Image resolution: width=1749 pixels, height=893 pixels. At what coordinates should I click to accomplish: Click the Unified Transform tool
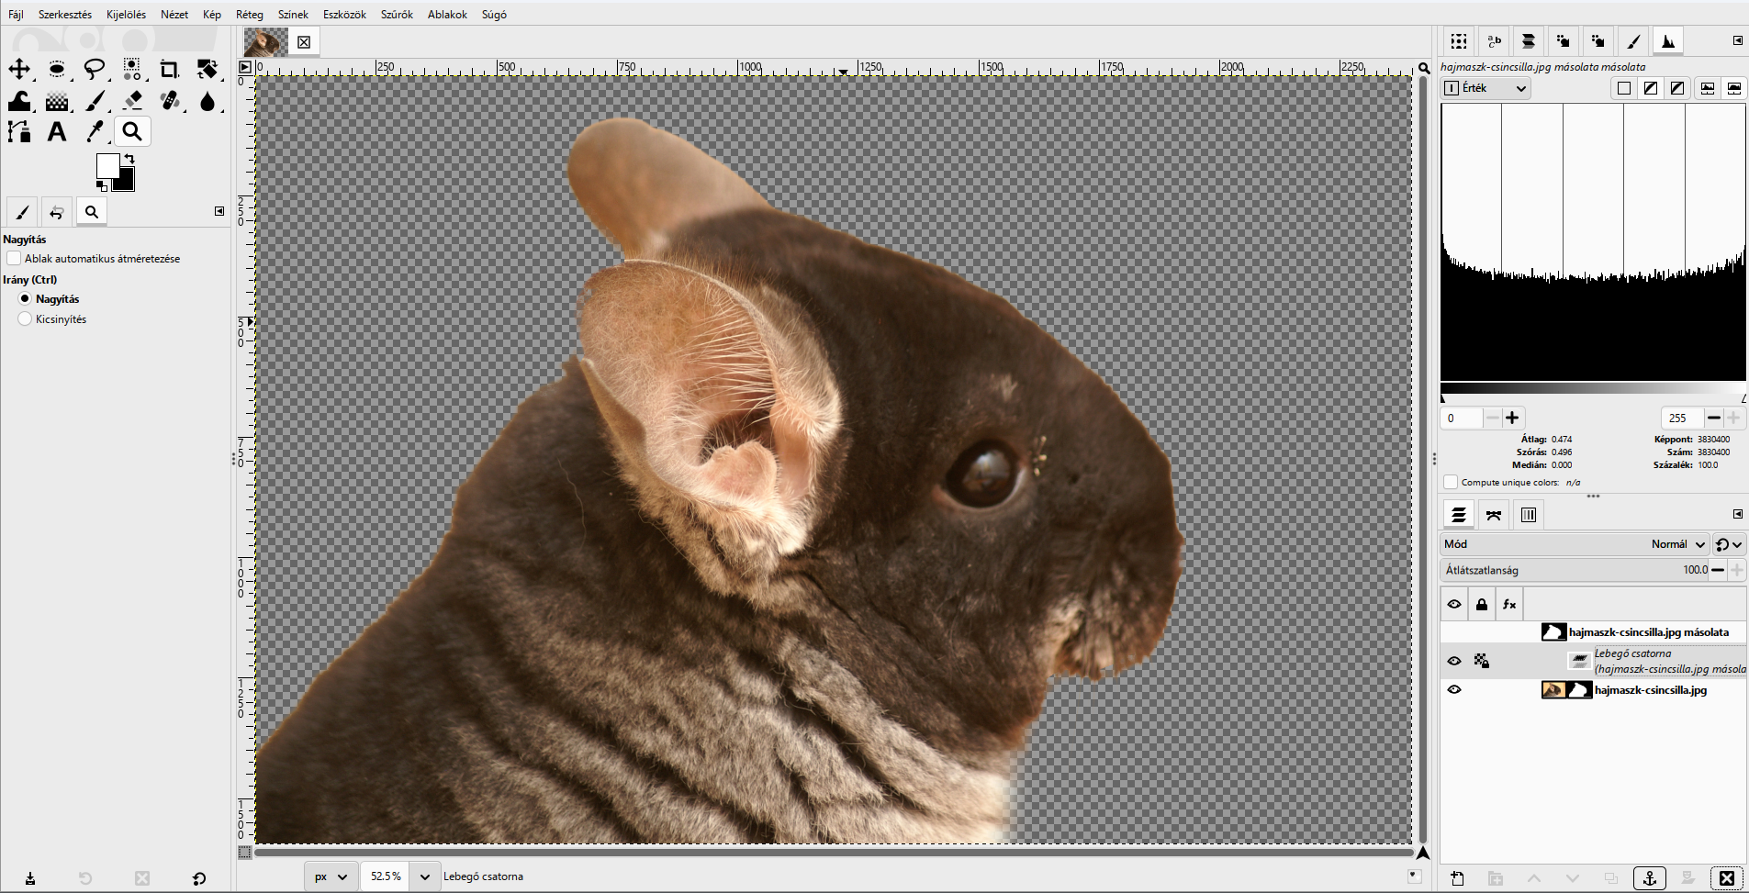click(x=207, y=69)
